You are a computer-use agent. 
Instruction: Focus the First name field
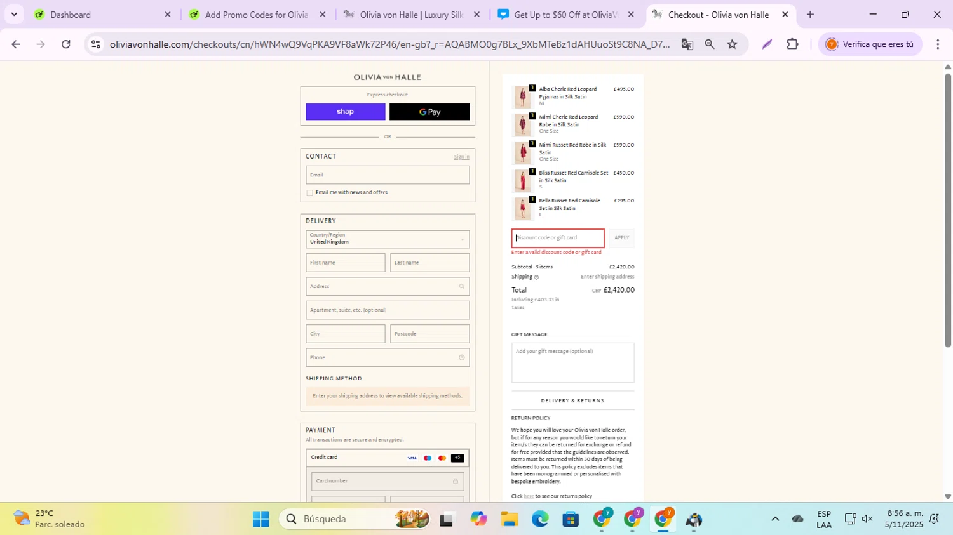click(345, 263)
